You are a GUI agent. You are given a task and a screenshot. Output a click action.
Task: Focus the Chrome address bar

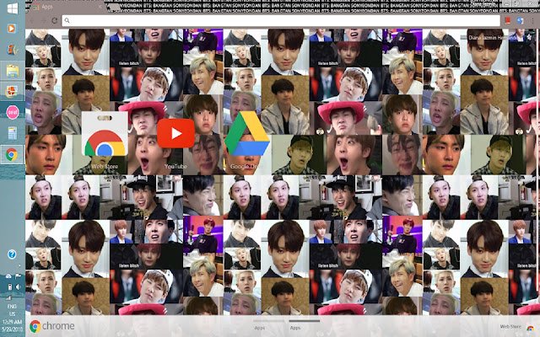(281, 20)
